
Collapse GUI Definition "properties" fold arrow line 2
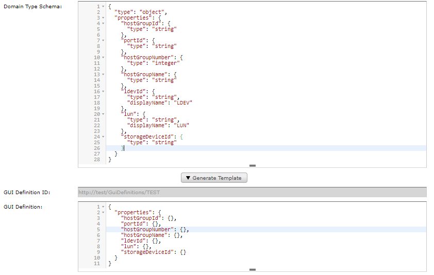pyautogui.click(x=103, y=213)
